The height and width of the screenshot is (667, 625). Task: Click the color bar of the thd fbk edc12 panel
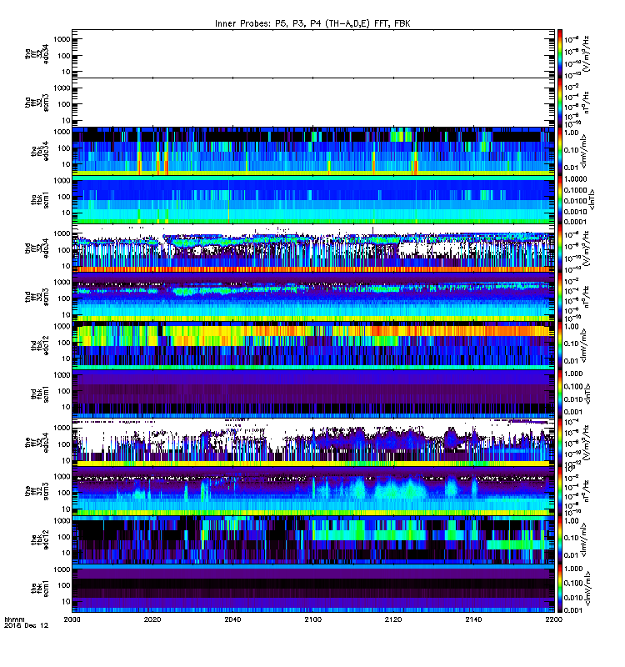(x=560, y=344)
